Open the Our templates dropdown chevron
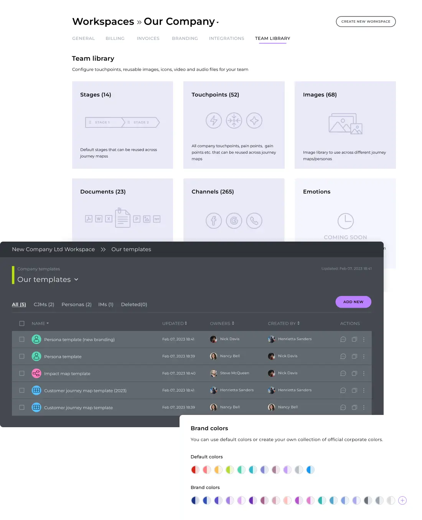Image resolution: width=422 pixels, height=520 pixels. point(76,280)
